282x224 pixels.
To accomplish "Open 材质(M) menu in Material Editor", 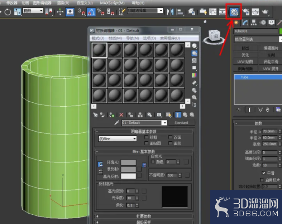I will click(115, 38).
